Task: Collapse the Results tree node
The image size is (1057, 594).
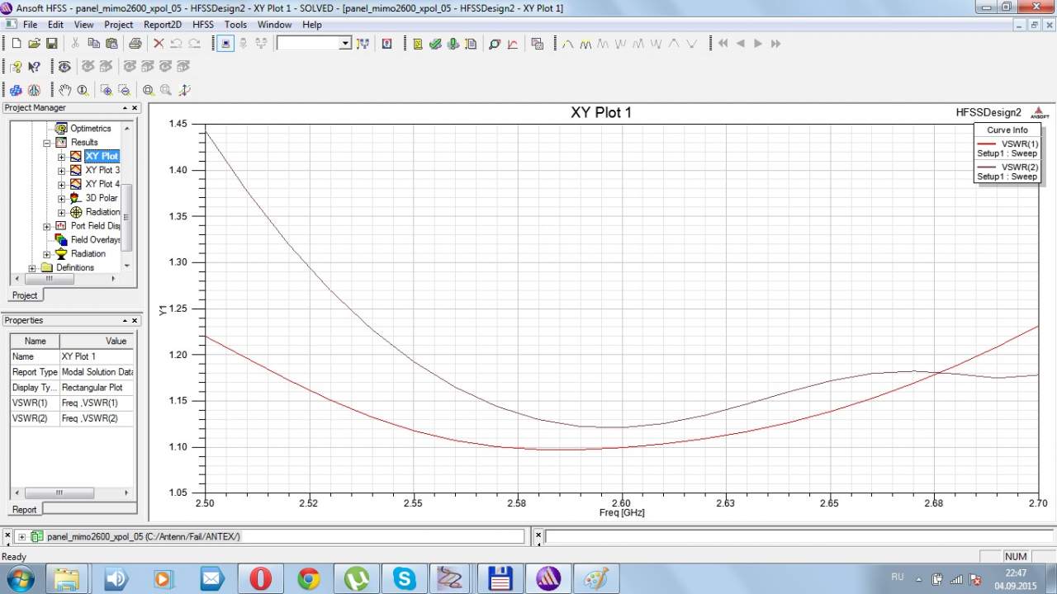Action: [47, 143]
